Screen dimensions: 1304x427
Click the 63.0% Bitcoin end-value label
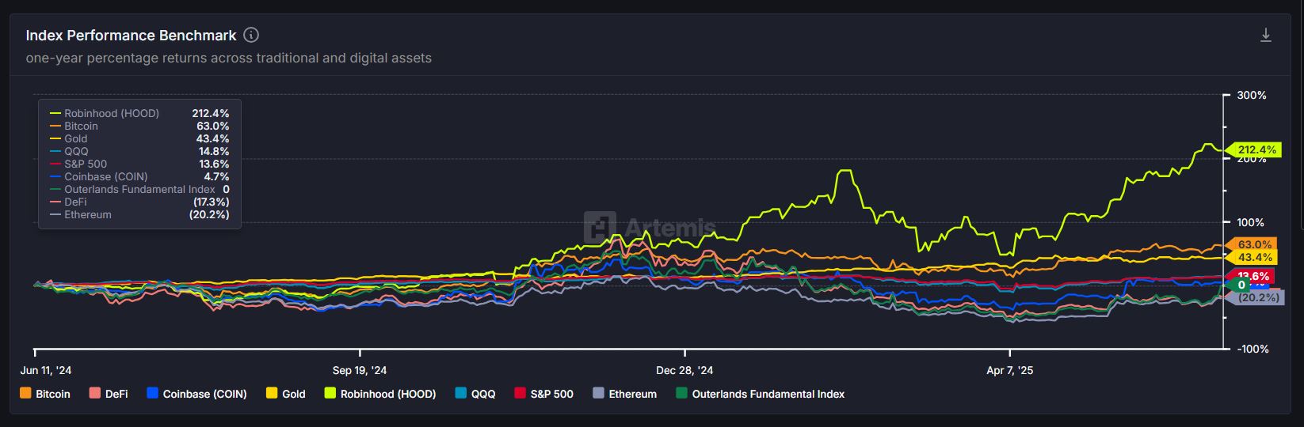(1252, 244)
